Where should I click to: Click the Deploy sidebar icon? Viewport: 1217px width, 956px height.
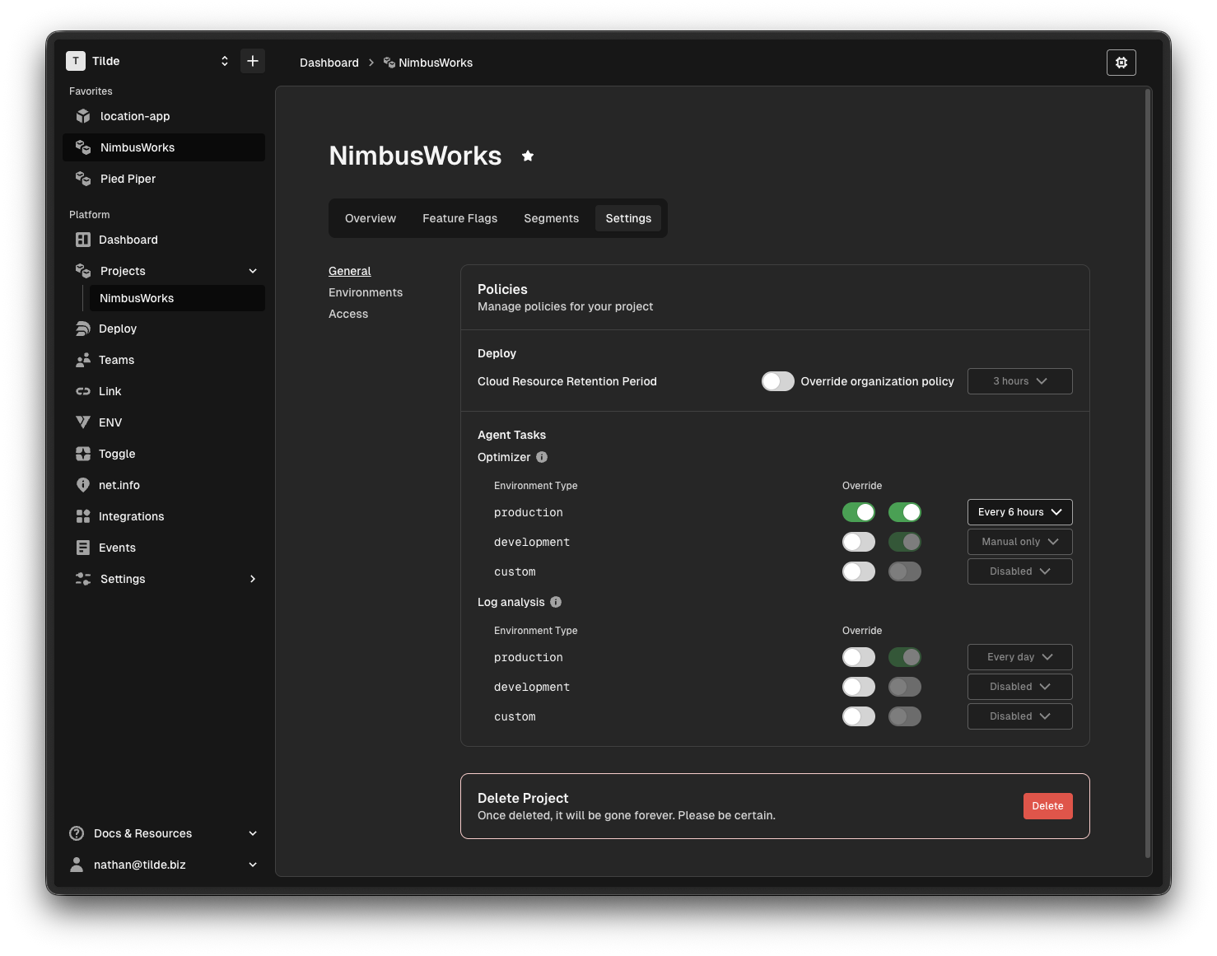point(83,329)
